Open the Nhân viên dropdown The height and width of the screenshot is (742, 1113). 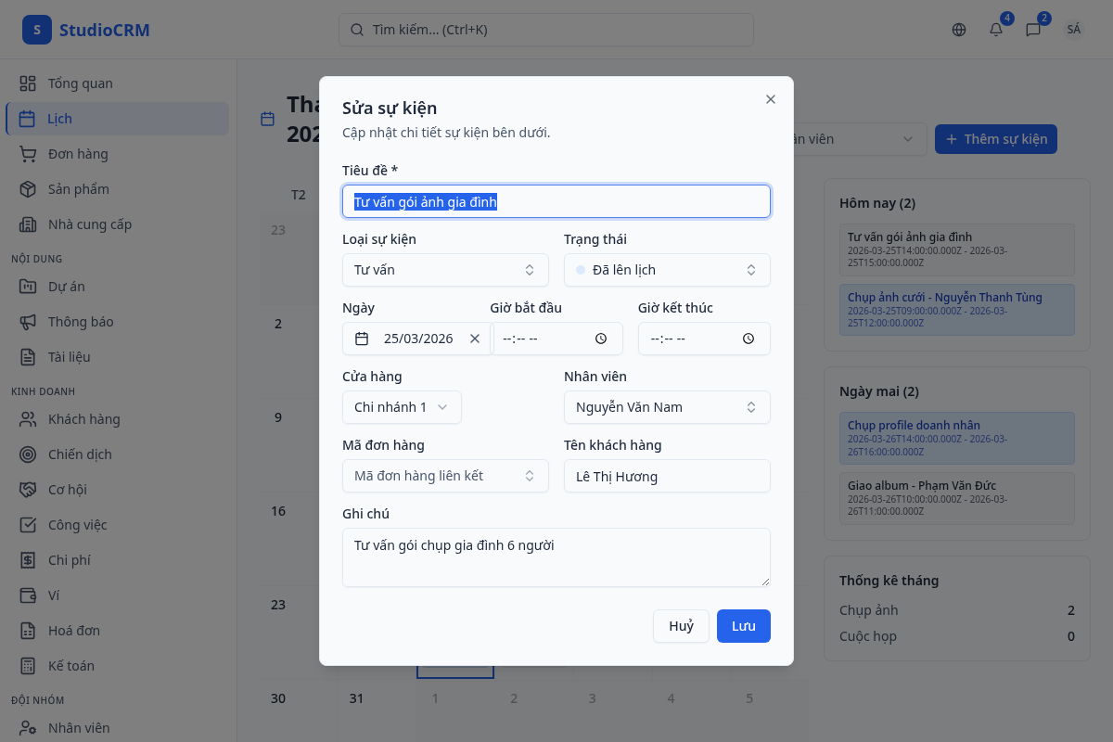[667, 407]
